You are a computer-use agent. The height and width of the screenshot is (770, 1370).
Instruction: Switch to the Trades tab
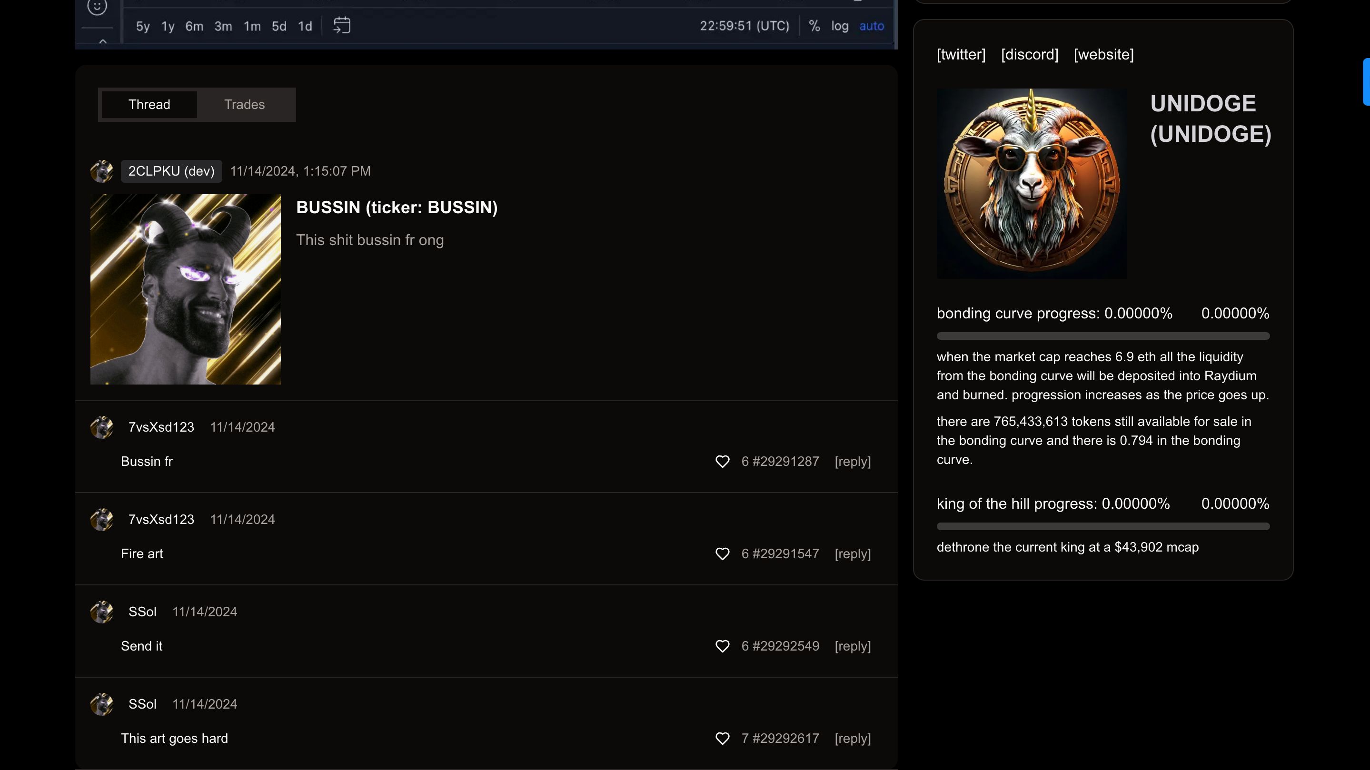point(245,104)
